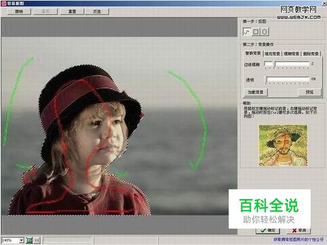Click the 预览 preview button
Viewport: 327px width, 245px height.
pyautogui.click(x=310, y=92)
